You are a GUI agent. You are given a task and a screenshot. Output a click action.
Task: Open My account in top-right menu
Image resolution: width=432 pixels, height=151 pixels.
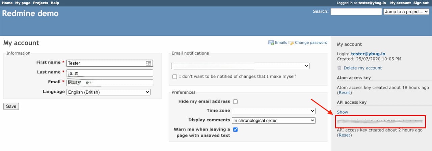coord(400,3)
